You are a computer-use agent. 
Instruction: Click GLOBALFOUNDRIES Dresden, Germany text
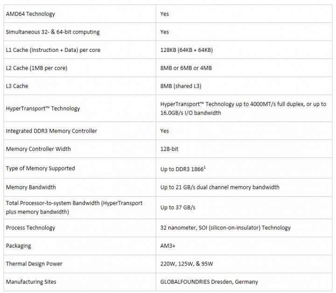(x=209, y=282)
